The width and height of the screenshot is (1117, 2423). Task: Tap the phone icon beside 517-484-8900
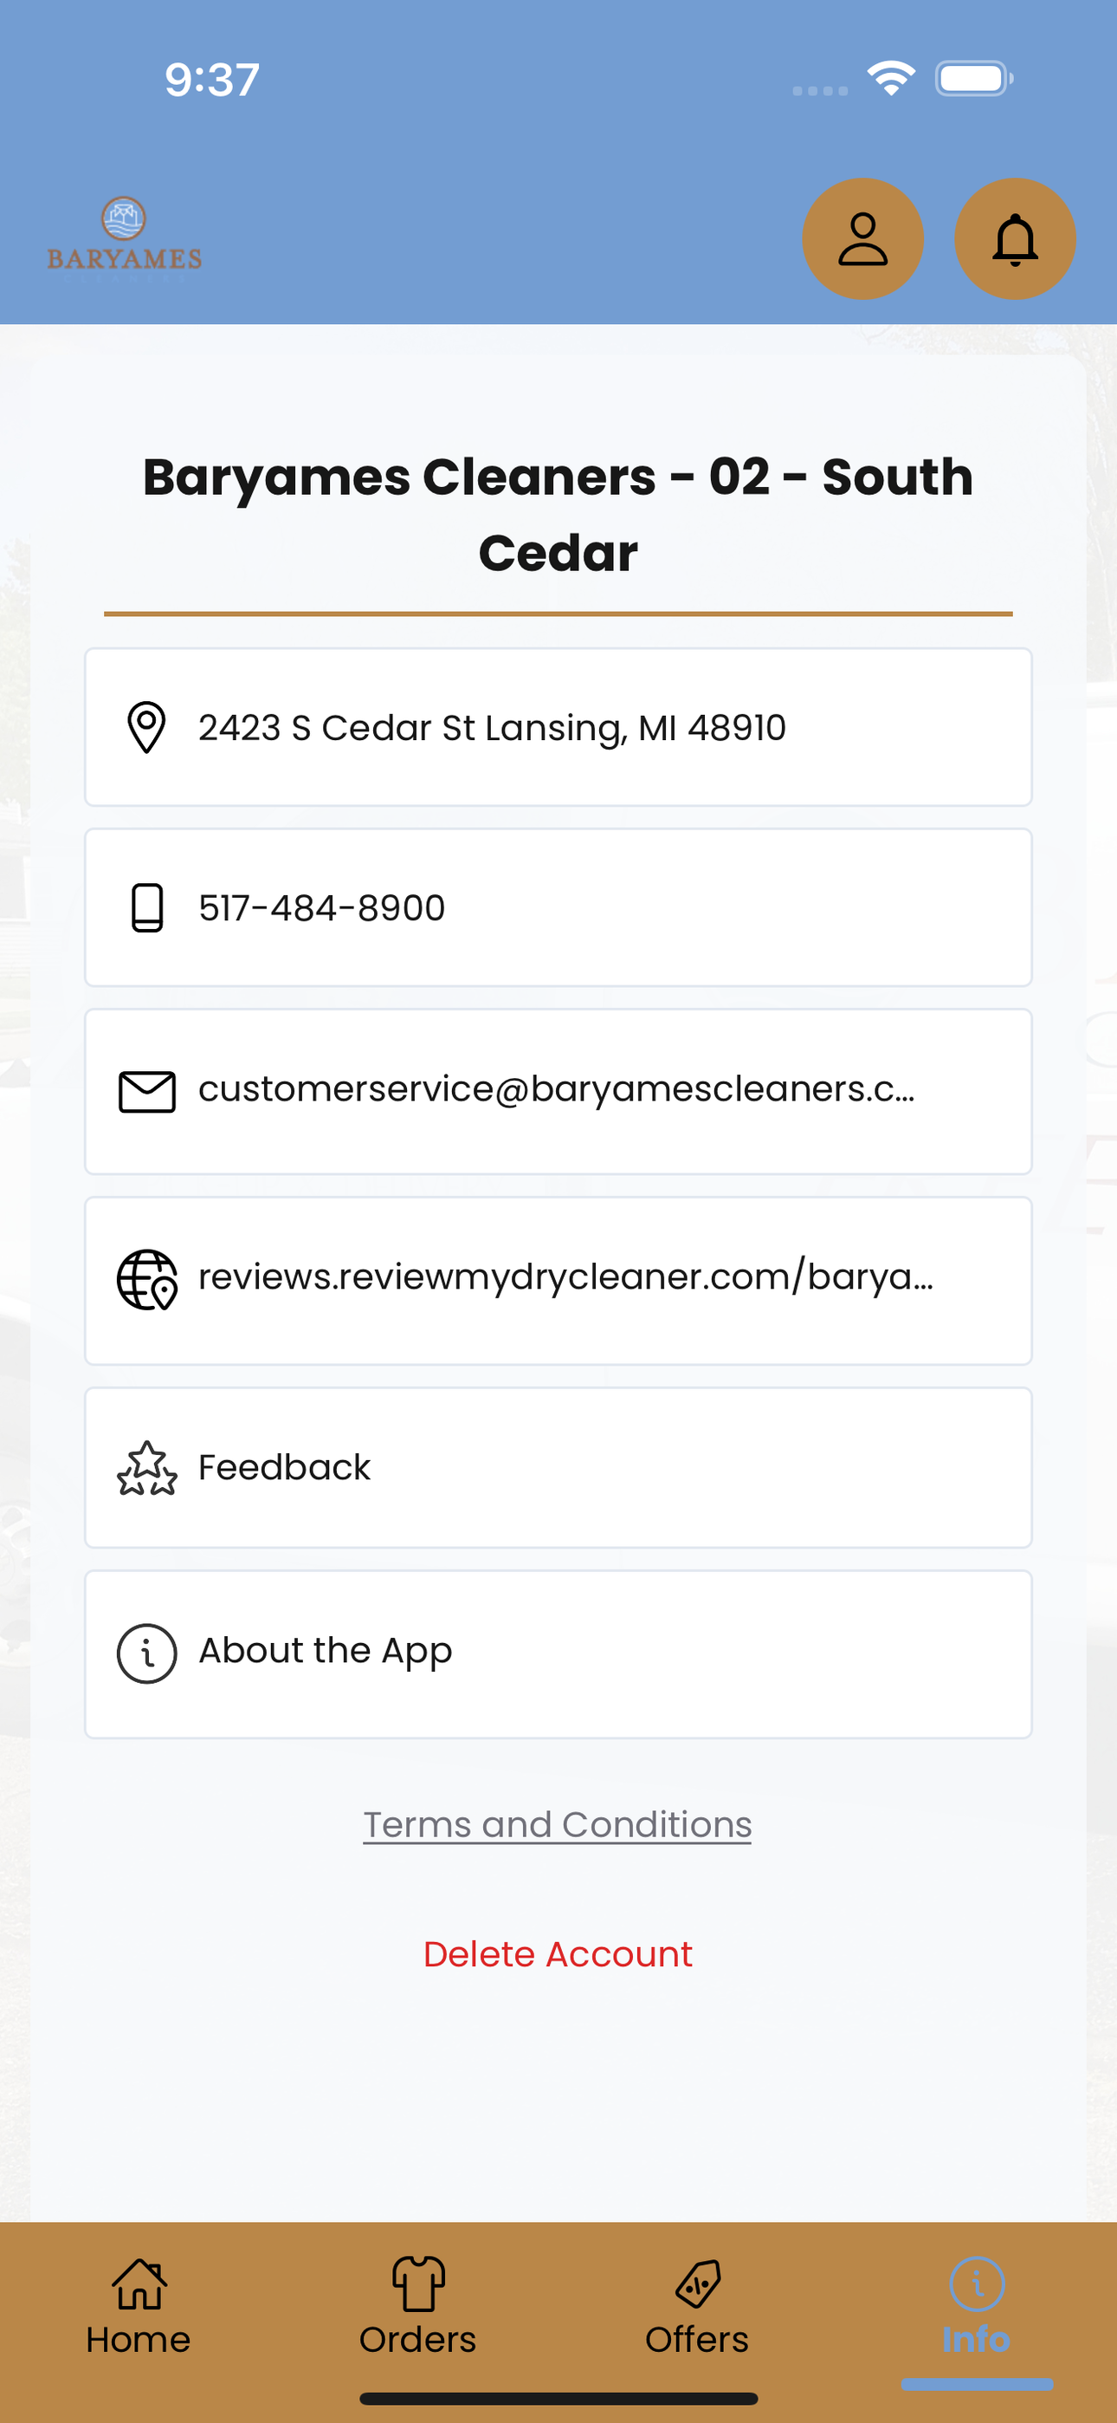(x=146, y=907)
